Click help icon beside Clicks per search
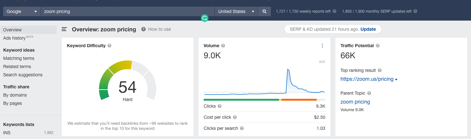471x139 pixels. [242, 128]
